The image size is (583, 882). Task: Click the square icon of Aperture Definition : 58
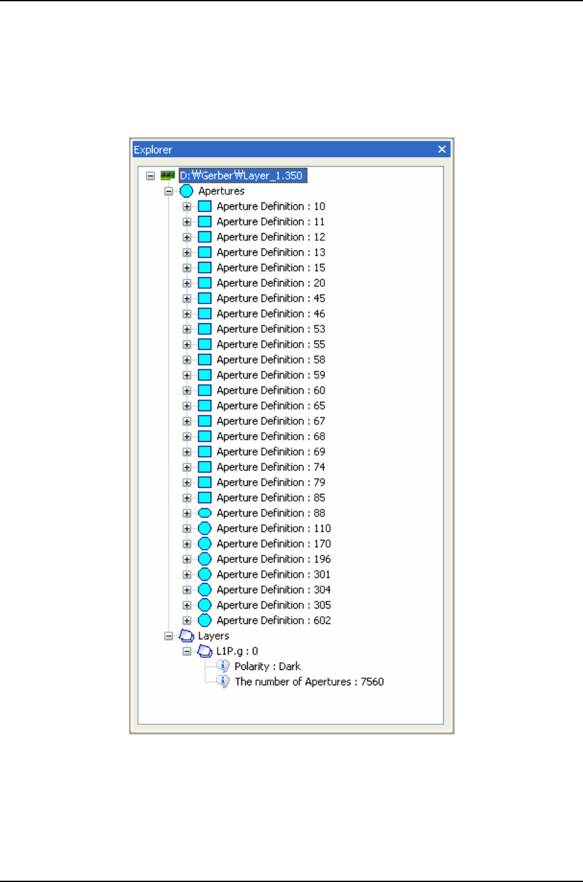tap(204, 360)
